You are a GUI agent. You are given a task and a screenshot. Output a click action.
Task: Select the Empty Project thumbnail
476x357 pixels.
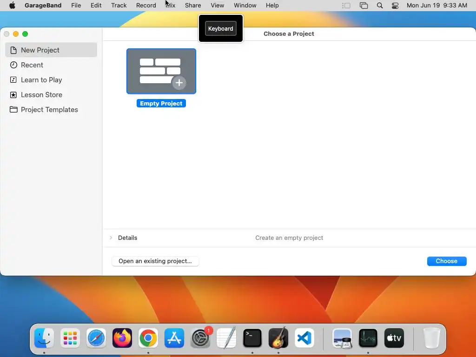161,71
